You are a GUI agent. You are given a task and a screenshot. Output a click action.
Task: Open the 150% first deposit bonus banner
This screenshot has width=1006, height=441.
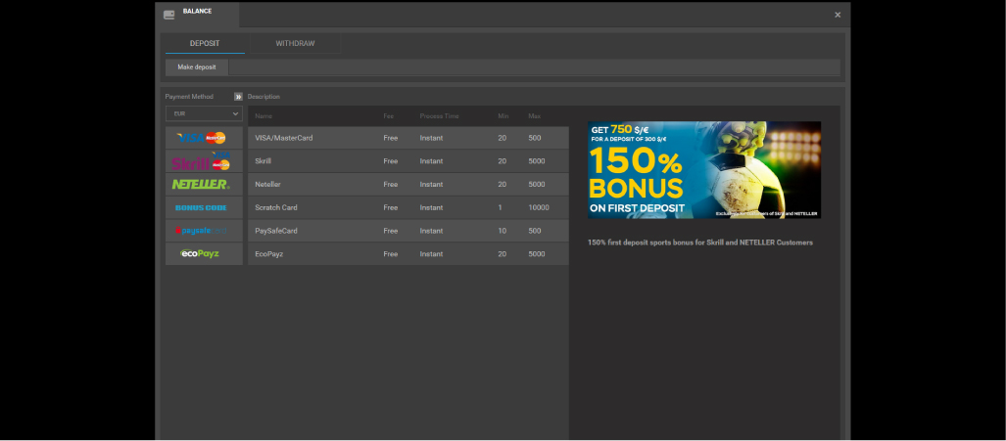(x=704, y=170)
